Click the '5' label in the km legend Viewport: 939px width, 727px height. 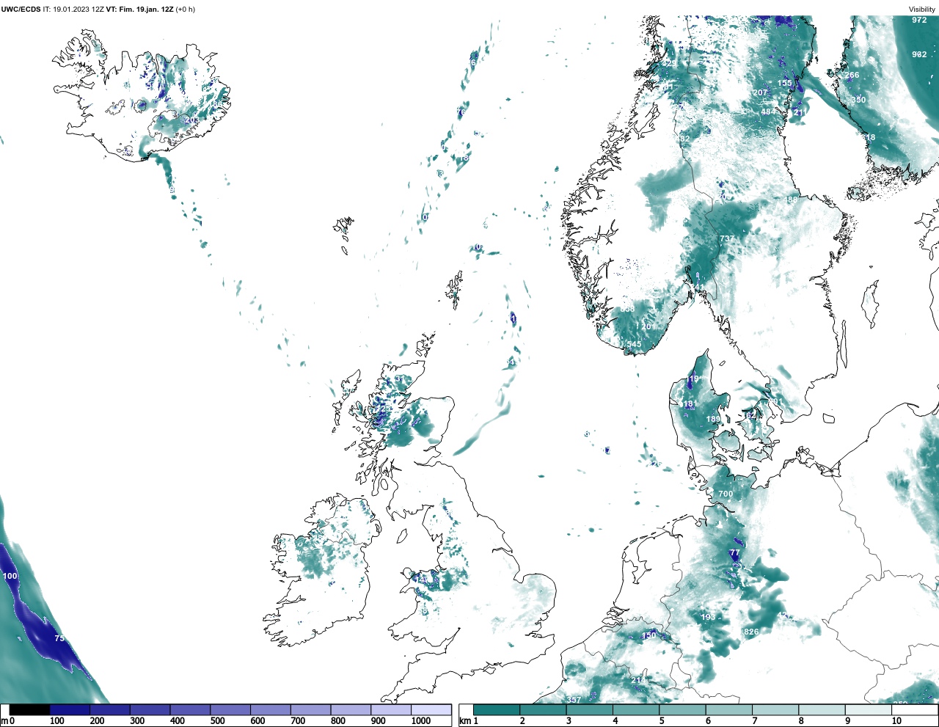(x=662, y=721)
